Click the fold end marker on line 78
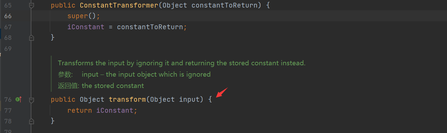The image size is (447, 133). [x=31, y=121]
